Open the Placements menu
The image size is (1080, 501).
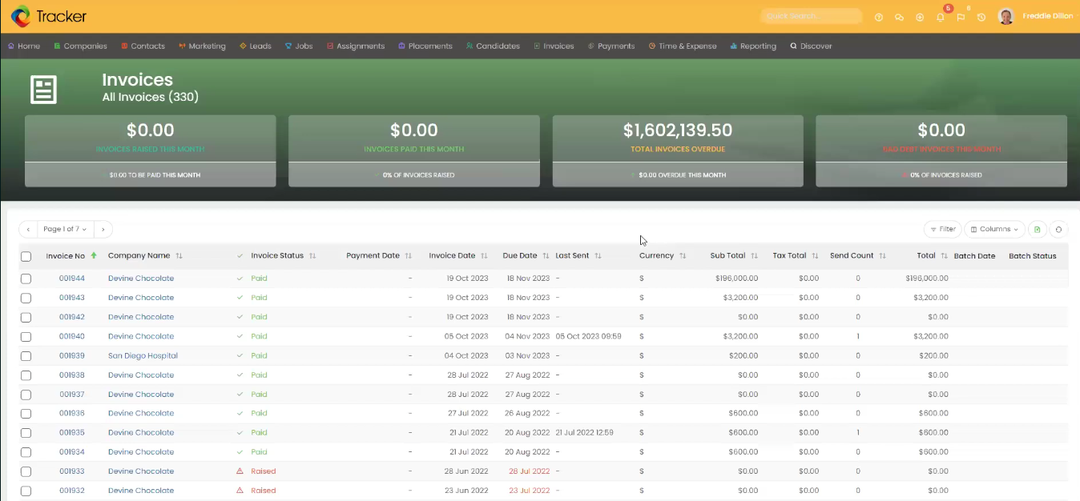[x=425, y=46]
